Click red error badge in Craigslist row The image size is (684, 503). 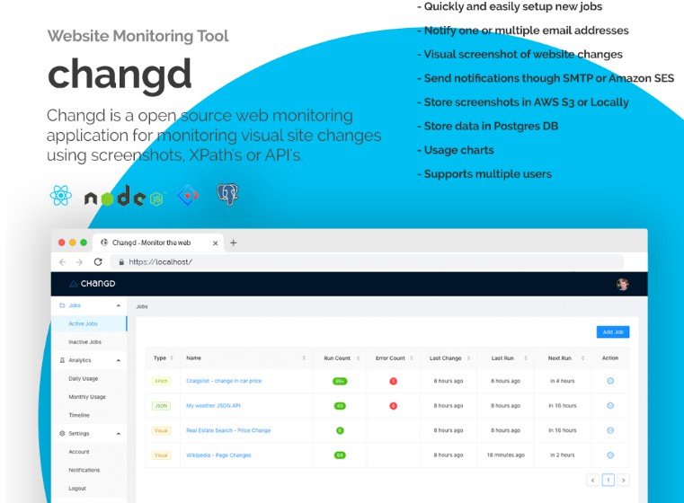[393, 381]
